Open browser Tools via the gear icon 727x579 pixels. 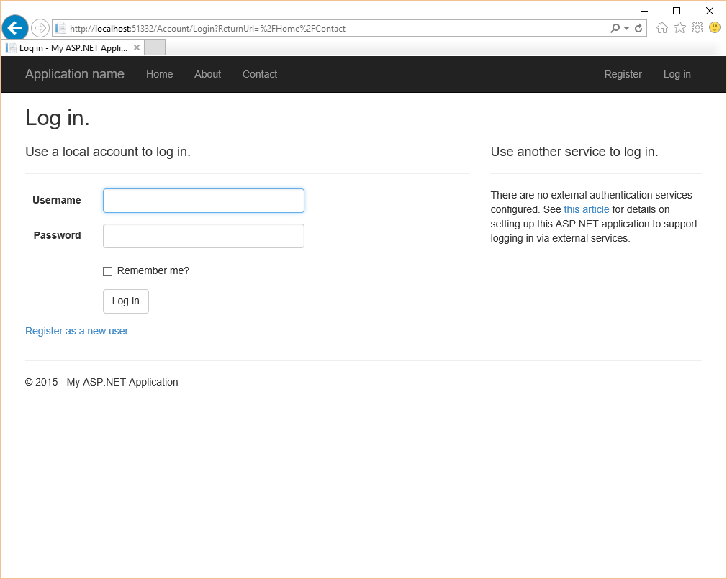click(x=697, y=27)
